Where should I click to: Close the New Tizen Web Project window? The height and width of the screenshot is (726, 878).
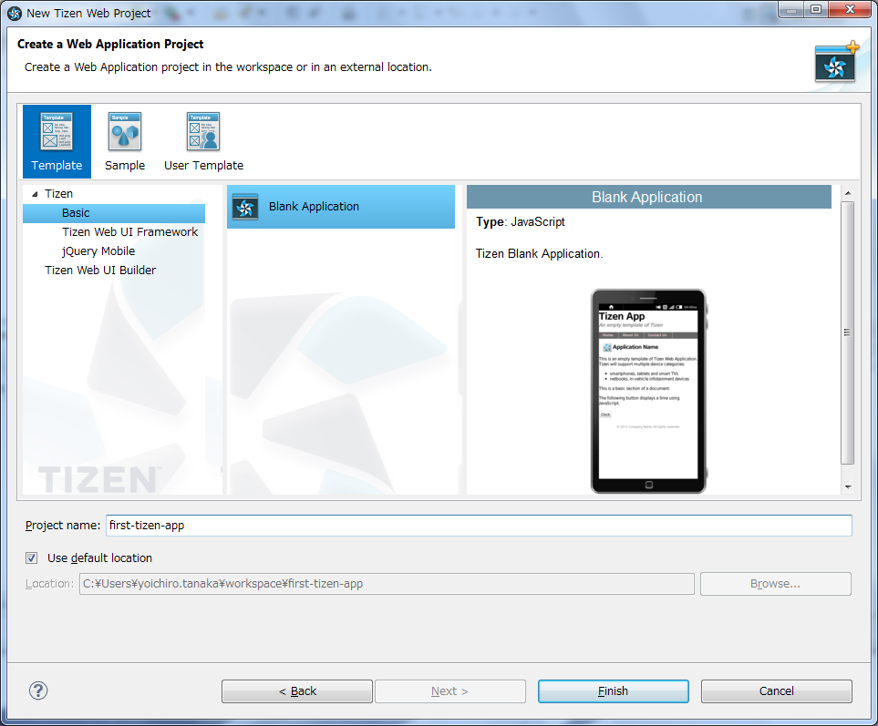pyautogui.click(x=850, y=9)
